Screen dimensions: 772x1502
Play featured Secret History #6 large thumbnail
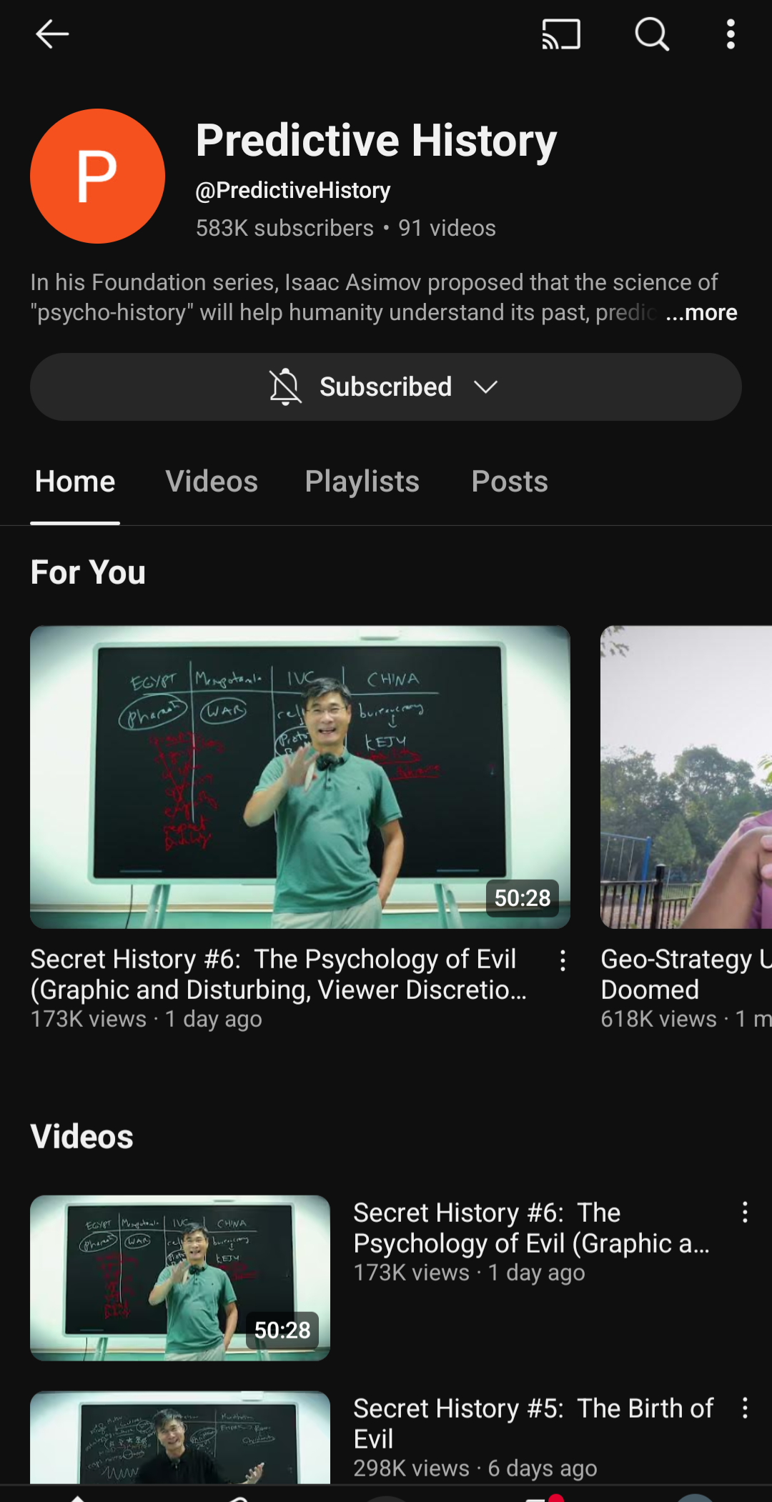point(300,777)
